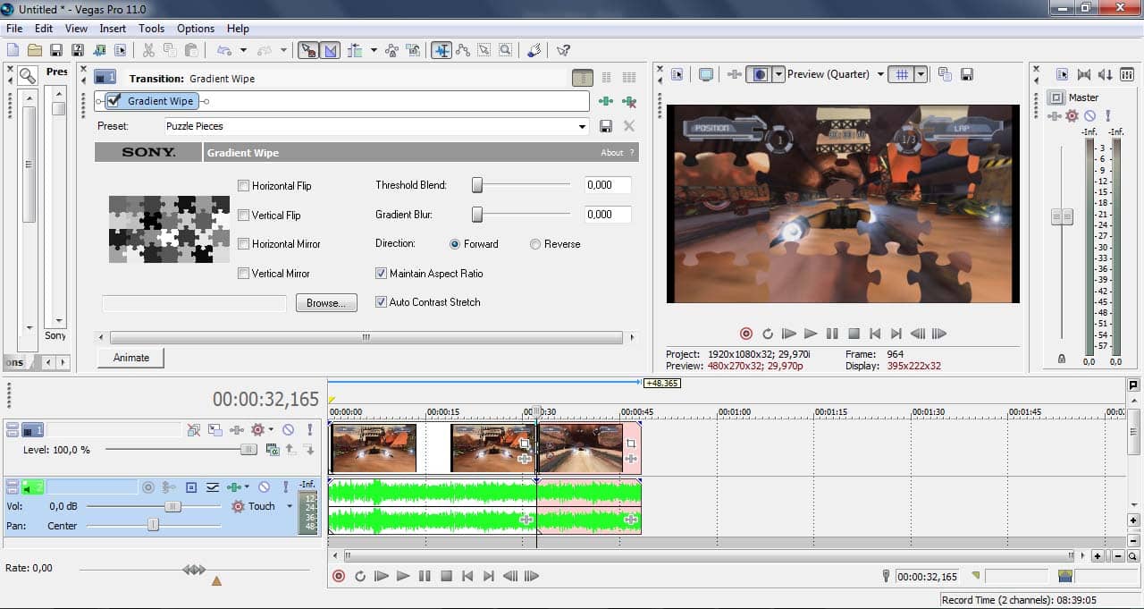Select the Reverse direction radio button
This screenshot has height=609, width=1144.
(x=535, y=244)
